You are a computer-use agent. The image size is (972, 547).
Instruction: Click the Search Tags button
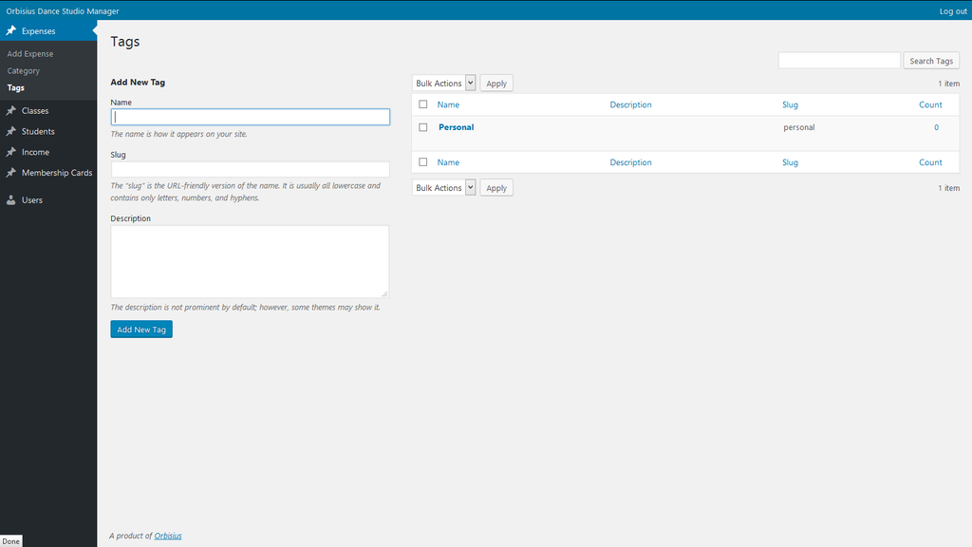[x=931, y=61]
